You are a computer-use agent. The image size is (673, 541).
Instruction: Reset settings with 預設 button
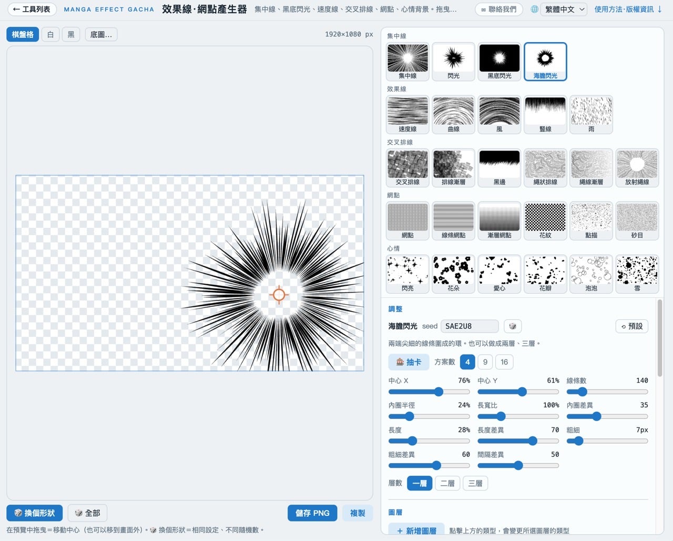coord(632,326)
